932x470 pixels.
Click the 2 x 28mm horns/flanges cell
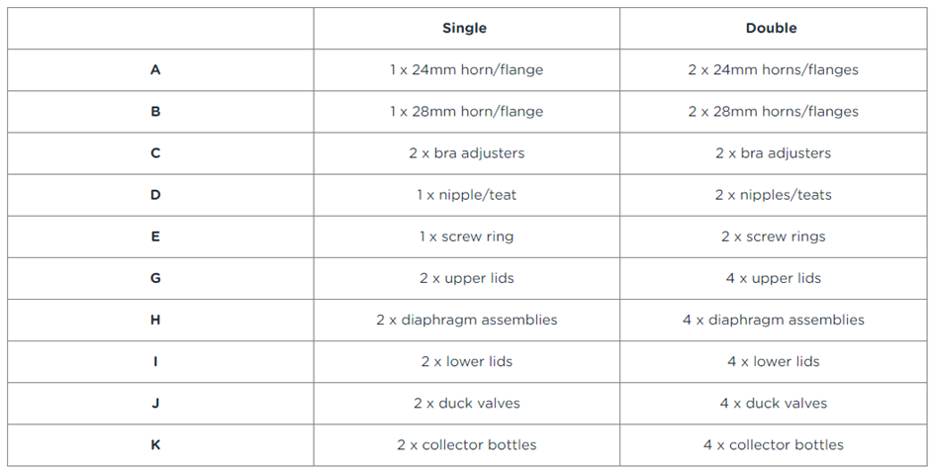(773, 112)
